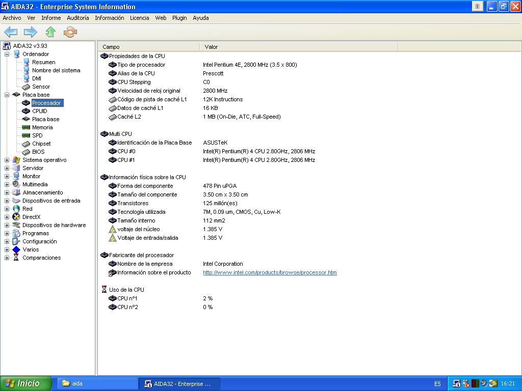
Task: Click the back navigation arrow icon
Action: pyautogui.click(x=11, y=33)
